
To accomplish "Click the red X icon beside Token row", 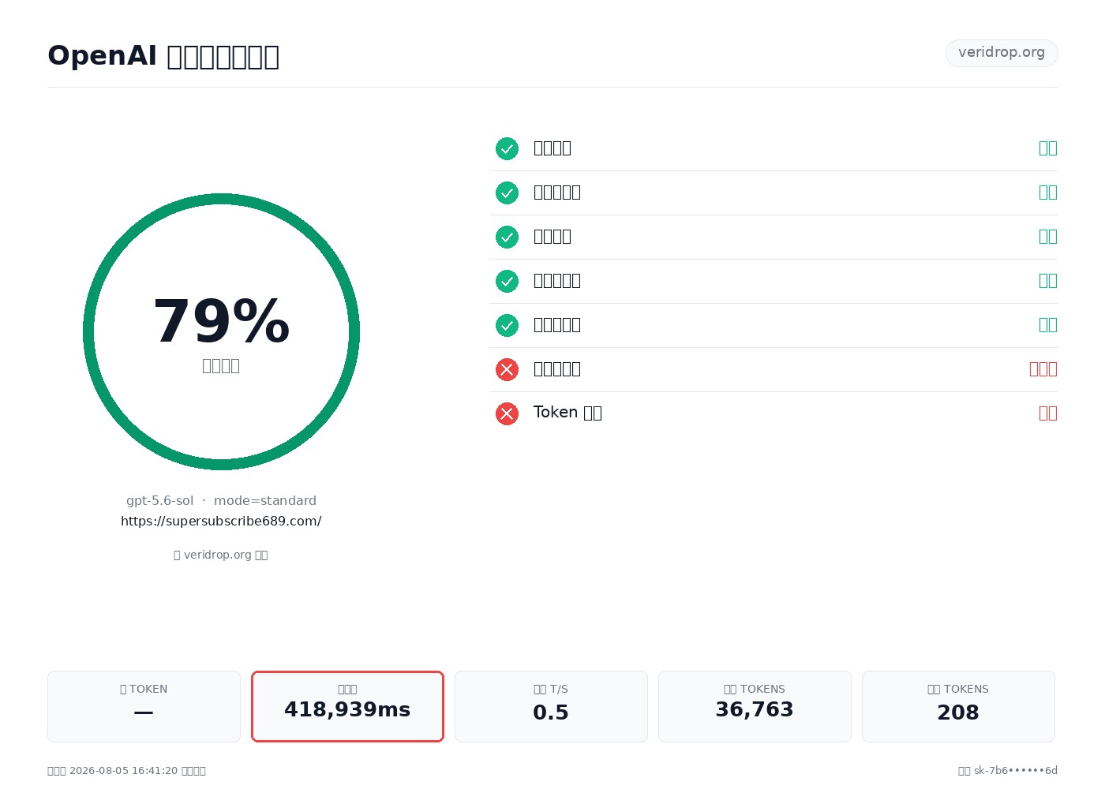I will (507, 413).
